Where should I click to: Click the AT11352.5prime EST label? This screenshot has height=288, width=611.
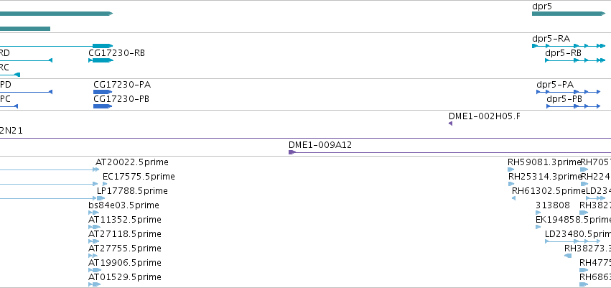(x=125, y=220)
